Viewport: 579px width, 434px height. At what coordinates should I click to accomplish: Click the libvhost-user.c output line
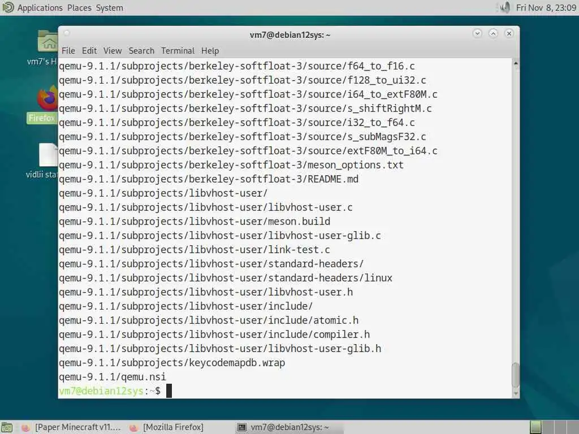click(x=206, y=207)
